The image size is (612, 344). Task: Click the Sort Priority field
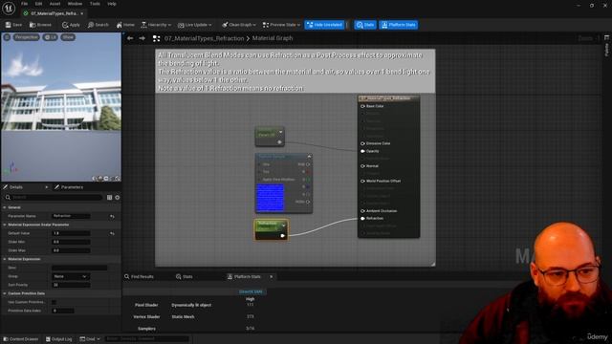71,285
